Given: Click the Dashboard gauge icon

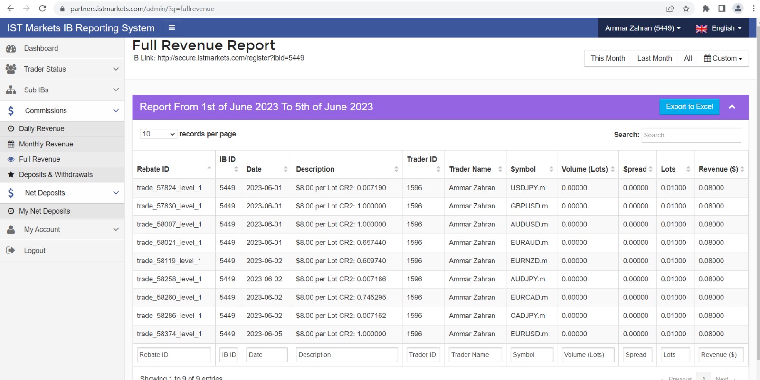Looking at the screenshot, I should (11, 48).
